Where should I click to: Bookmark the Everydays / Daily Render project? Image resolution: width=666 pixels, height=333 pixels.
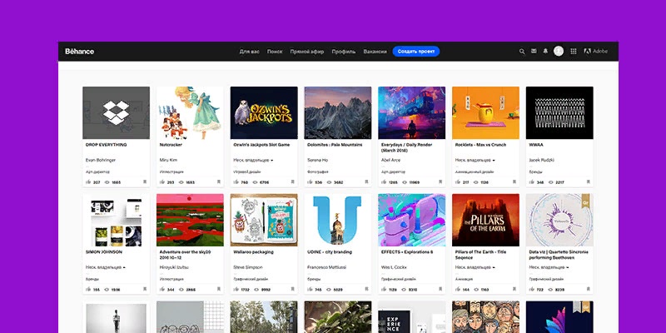pyautogui.click(x=440, y=181)
